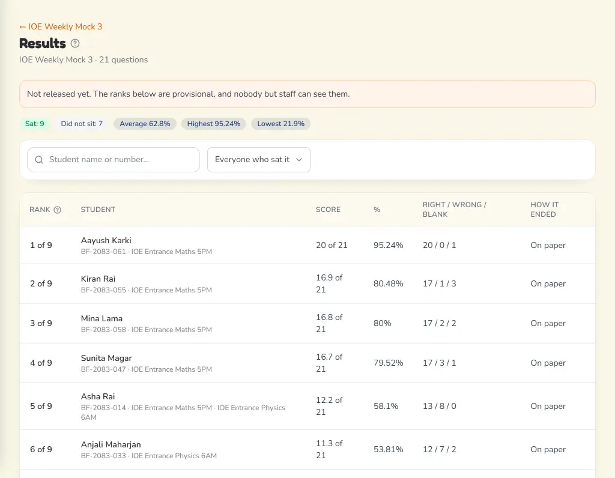
Task: Click 'On paper' in Aayush Karki's row
Action: 548,245
